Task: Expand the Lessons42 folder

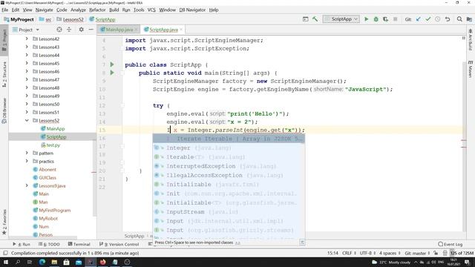Action: pos(27,39)
